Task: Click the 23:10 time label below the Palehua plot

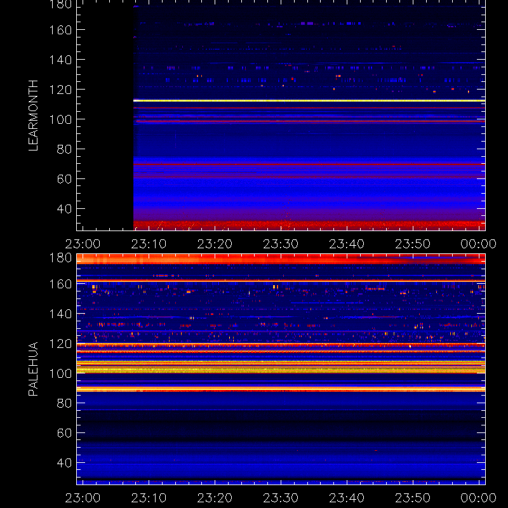Action: click(x=149, y=498)
